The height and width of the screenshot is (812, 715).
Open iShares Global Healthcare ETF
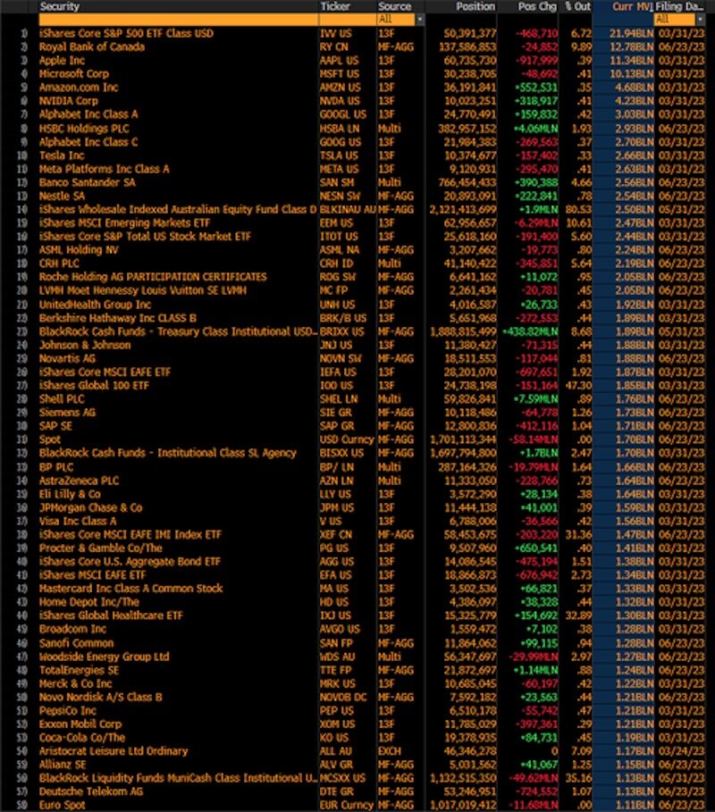[111, 615]
